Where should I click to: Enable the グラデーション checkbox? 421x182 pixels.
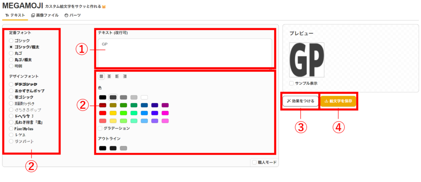(100, 128)
